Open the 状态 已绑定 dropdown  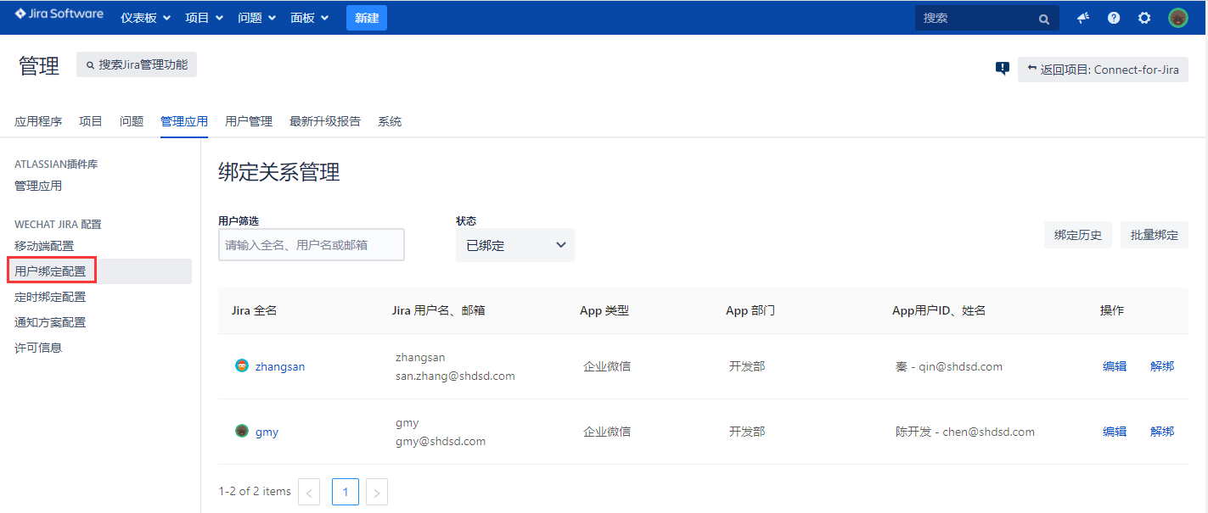[514, 245]
